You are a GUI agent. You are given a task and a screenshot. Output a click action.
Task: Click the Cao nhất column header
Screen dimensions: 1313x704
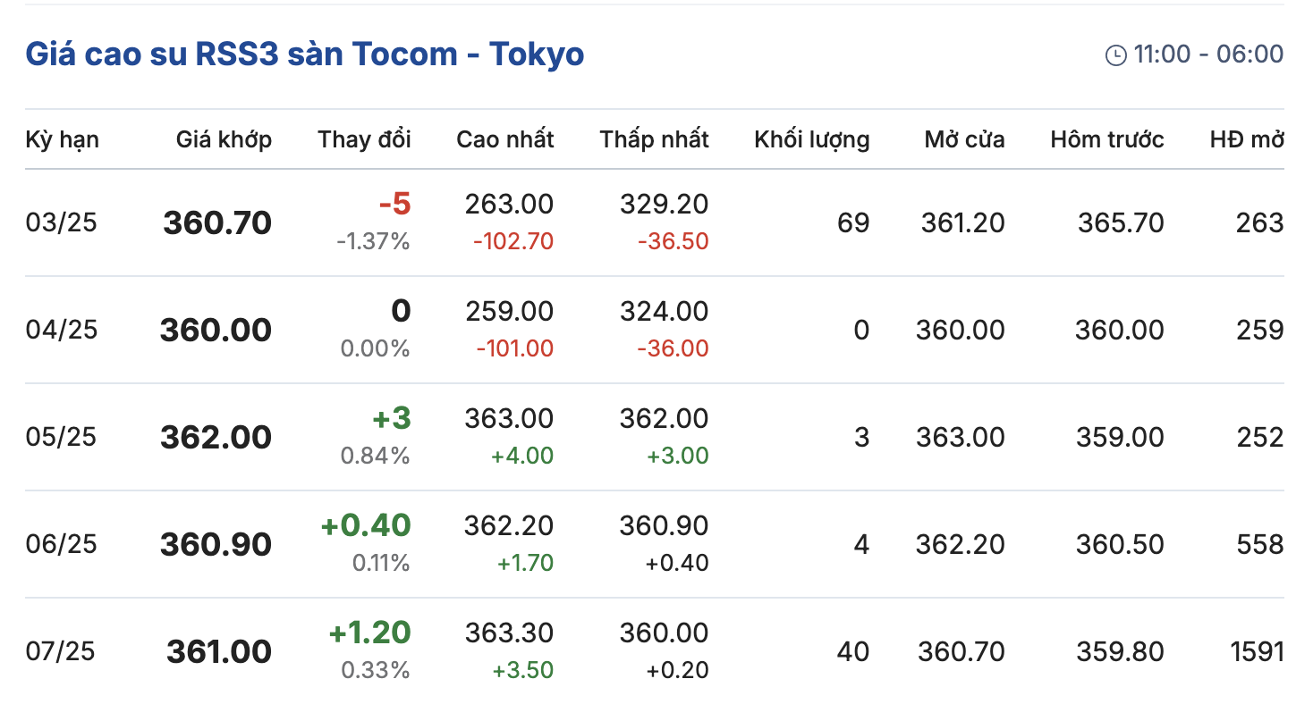click(505, 139)
